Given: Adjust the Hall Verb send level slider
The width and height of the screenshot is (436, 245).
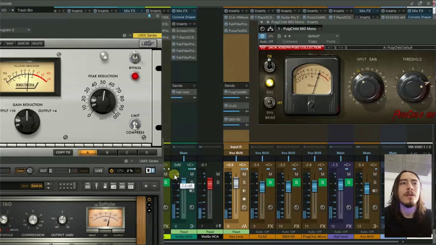Looking at the screenshot, I should point(184,98).
